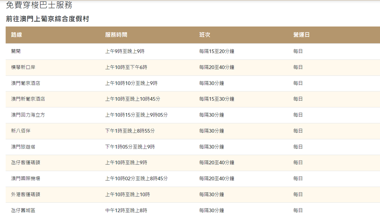Select the 氹仔舊城區 route cell
Viewport: 380px width, 223px height.
(x=23, y=210)
